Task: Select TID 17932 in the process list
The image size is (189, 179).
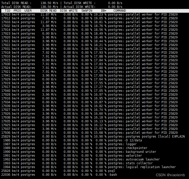Action: click(6, 26)
